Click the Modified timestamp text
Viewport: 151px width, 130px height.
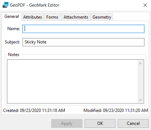click(x=116, y=110)
